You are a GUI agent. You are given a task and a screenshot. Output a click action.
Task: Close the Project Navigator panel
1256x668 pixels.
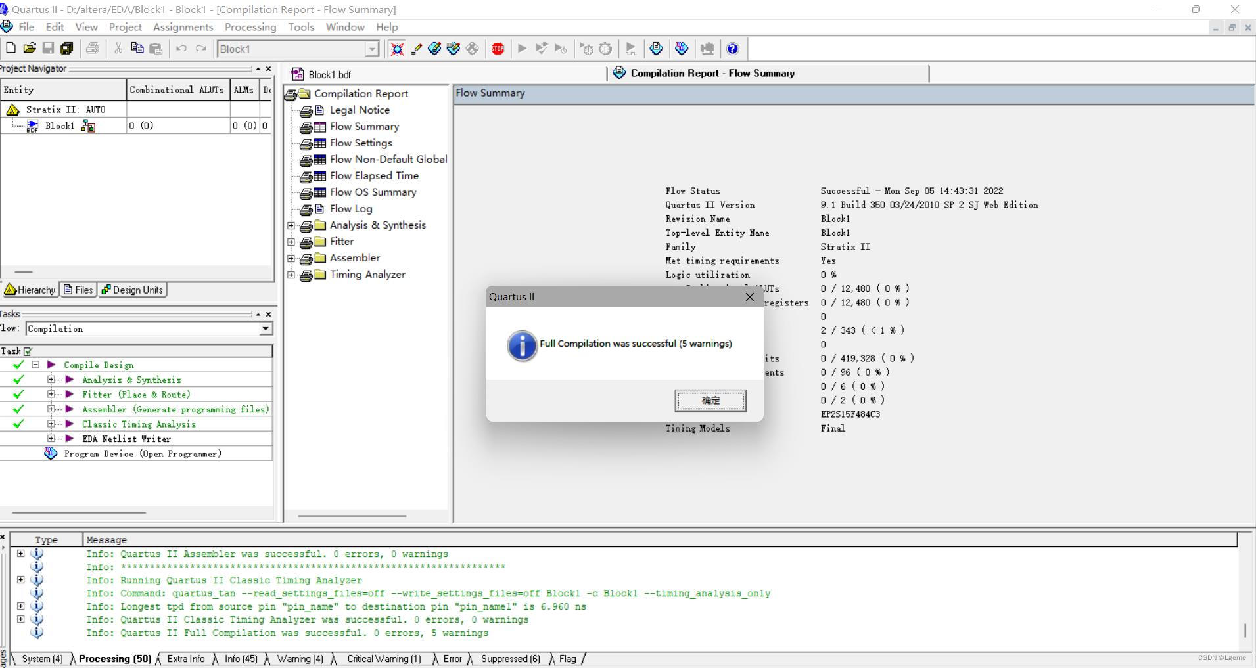click(x=268, y=68)
